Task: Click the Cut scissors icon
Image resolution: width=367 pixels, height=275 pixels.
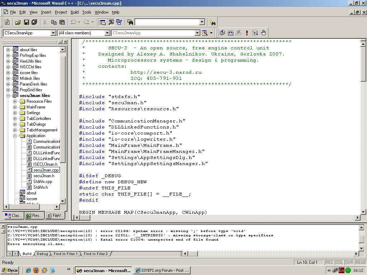Action: point(45,22)
